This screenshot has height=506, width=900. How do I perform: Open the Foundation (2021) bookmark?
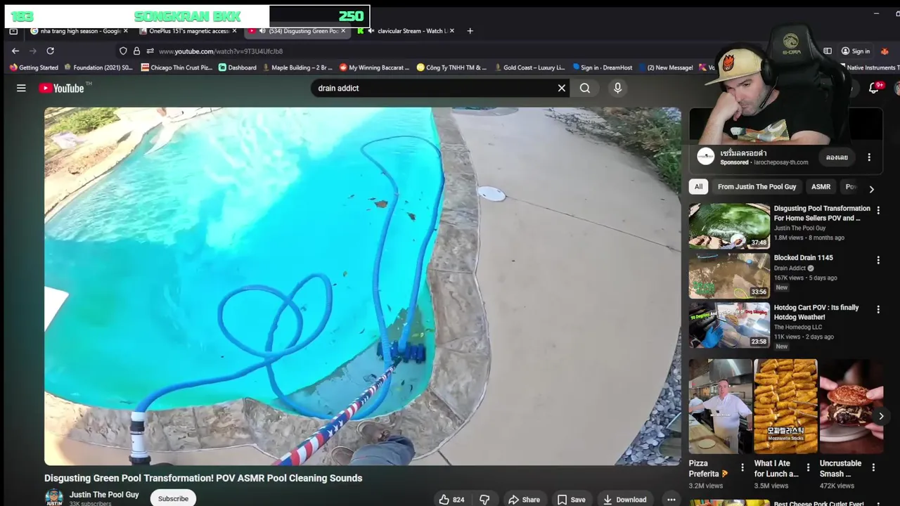pos(98,67)
